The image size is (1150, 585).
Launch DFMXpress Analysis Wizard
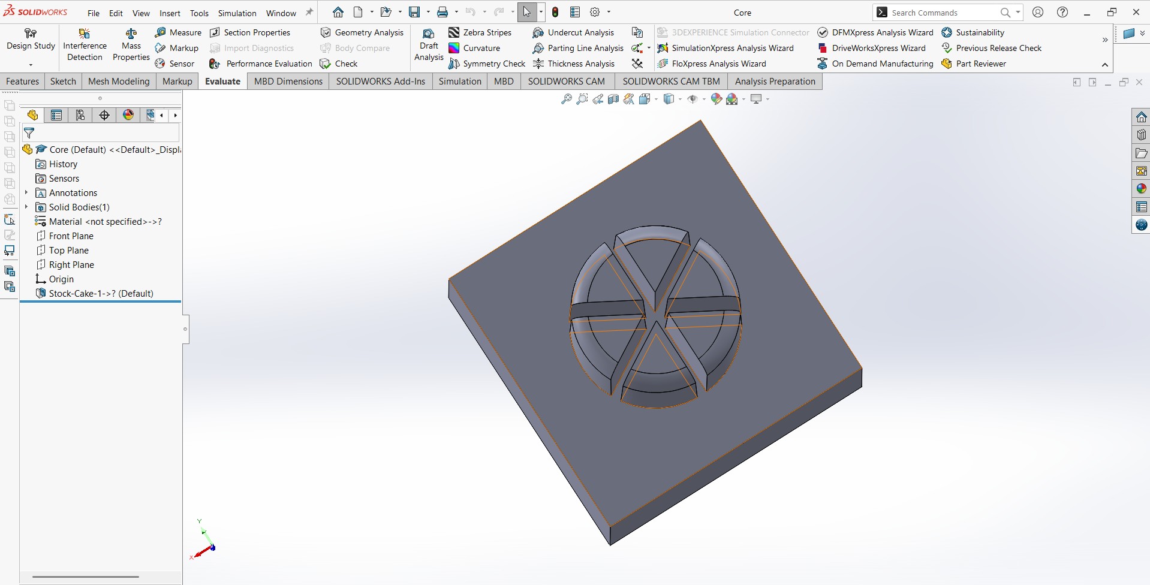point(875,32)
